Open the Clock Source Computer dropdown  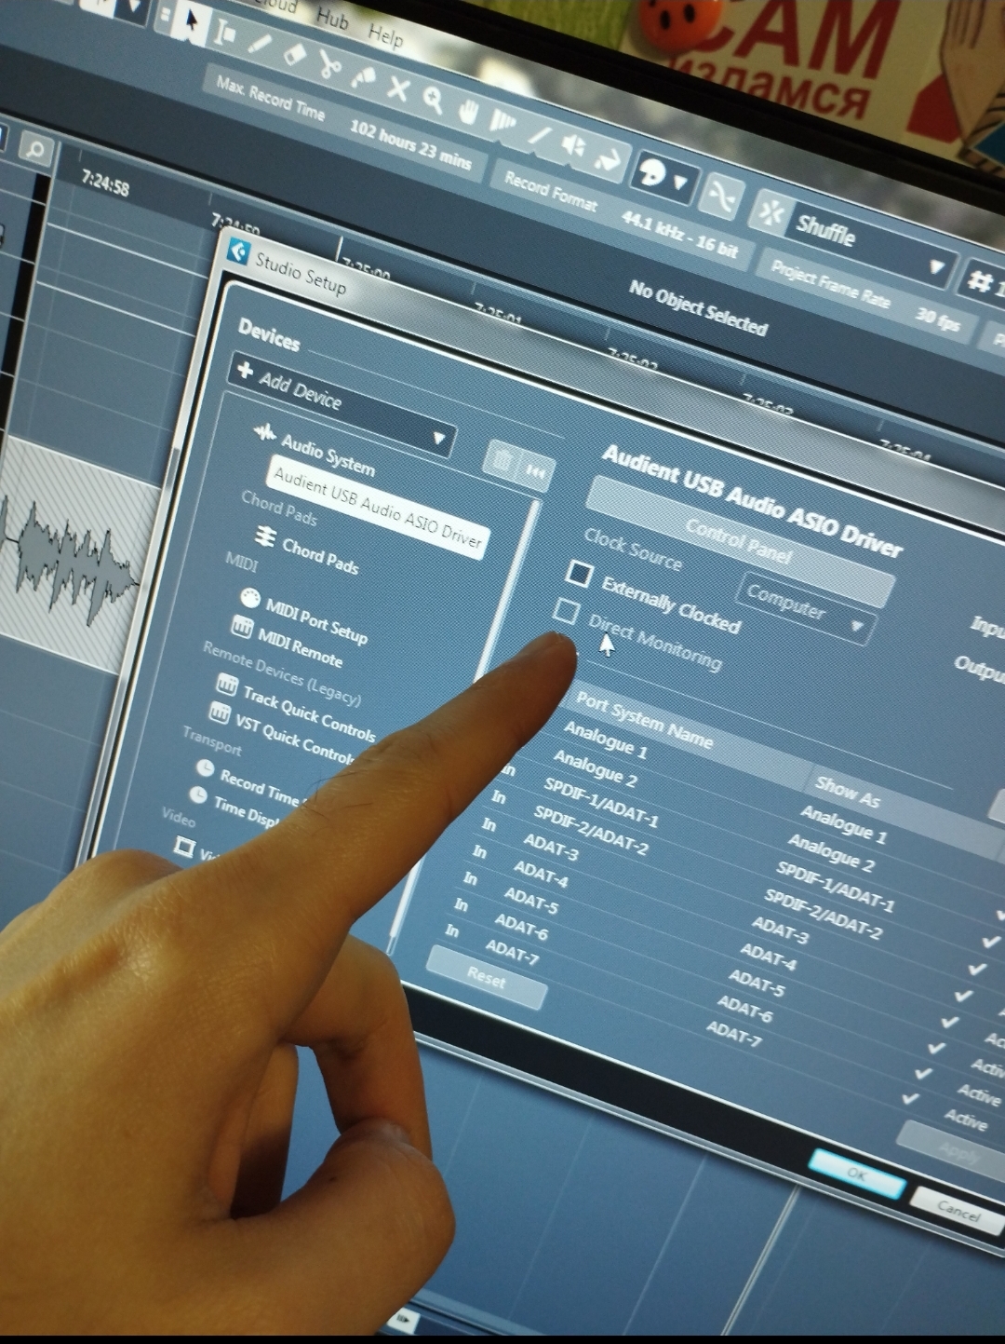pyautogui.click(x=807, y=611)
